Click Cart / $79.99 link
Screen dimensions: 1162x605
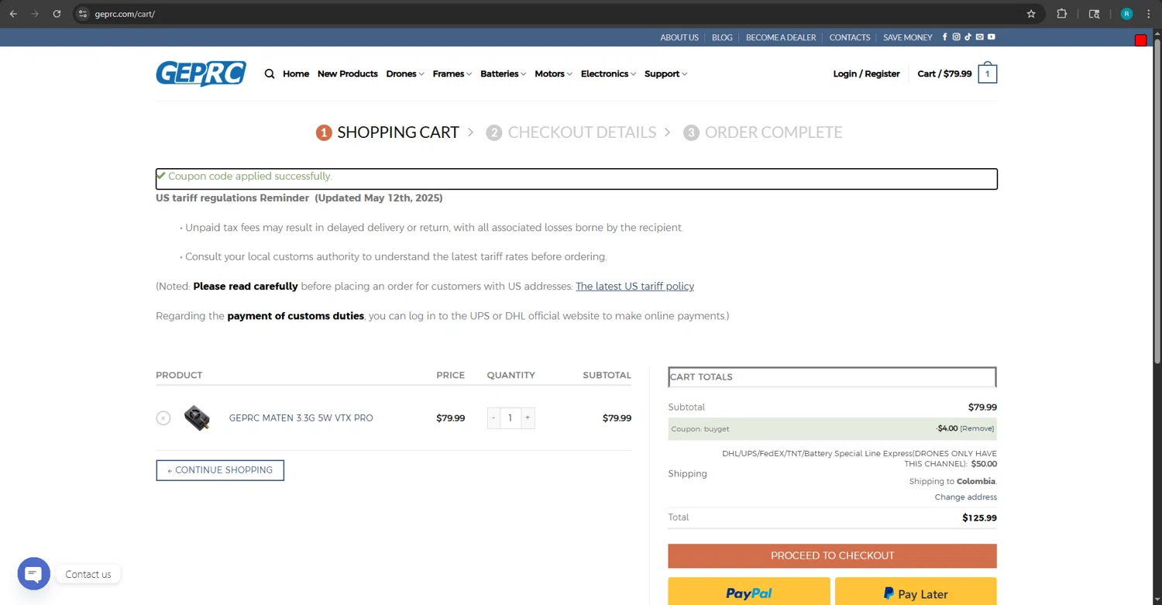944,74
